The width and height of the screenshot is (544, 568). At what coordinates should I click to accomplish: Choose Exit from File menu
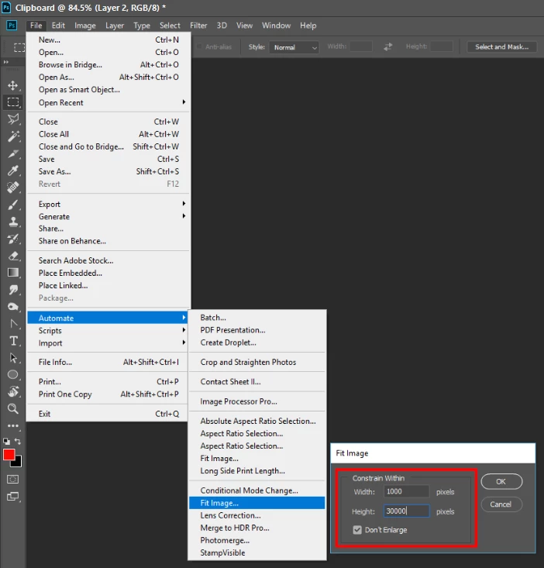(108, 414)
